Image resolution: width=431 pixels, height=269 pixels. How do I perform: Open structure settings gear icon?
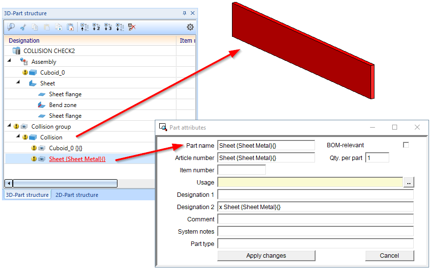(190, 27)
